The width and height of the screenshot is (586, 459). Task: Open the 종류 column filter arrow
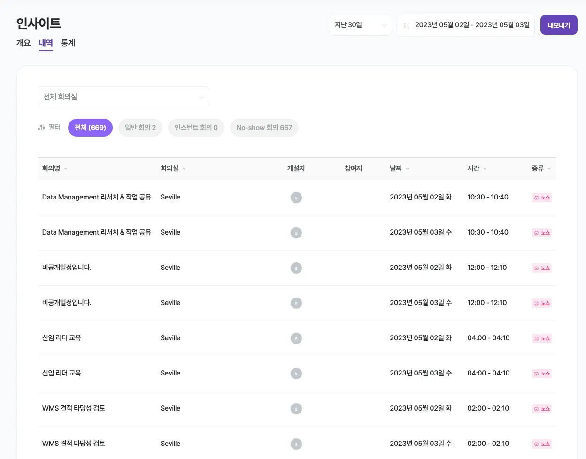click(549, 168)
